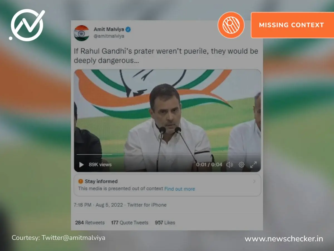View the 284 Retweets list
Image resolution: width=334 pixels, height=251 pixels.
click(x=90, y=223)
